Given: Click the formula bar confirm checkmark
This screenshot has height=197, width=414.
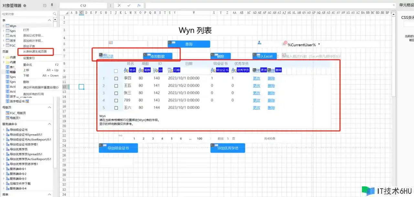Looking at the screenshot, I should [x=129, y=5].
